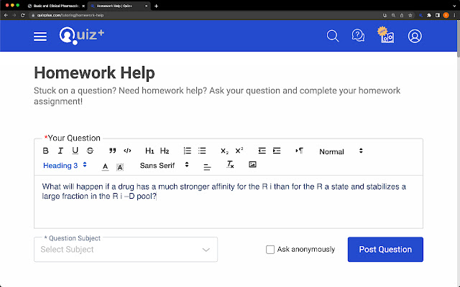The height and width of the screenshot is (287, 460).
Task: Toggle underline formatting
Action: point(75,151)
